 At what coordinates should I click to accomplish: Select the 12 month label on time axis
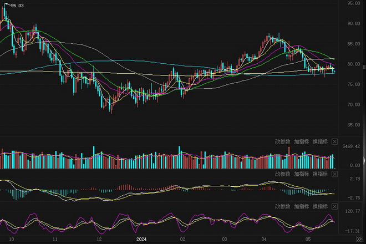coord(98,238)
